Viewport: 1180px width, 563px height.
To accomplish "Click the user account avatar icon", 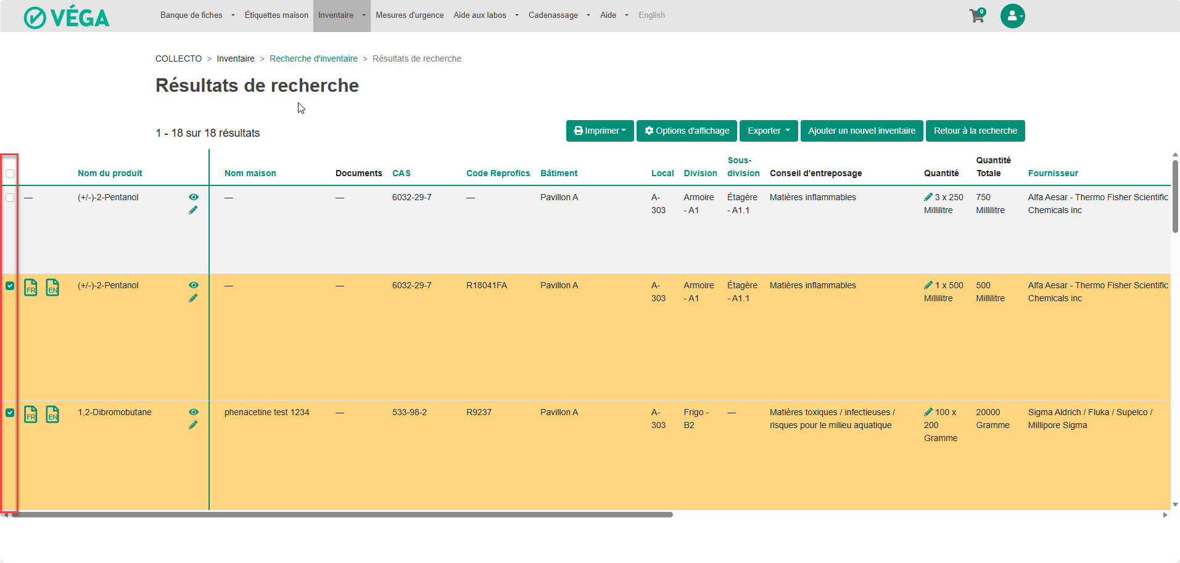I will [x=1012, y=16].
